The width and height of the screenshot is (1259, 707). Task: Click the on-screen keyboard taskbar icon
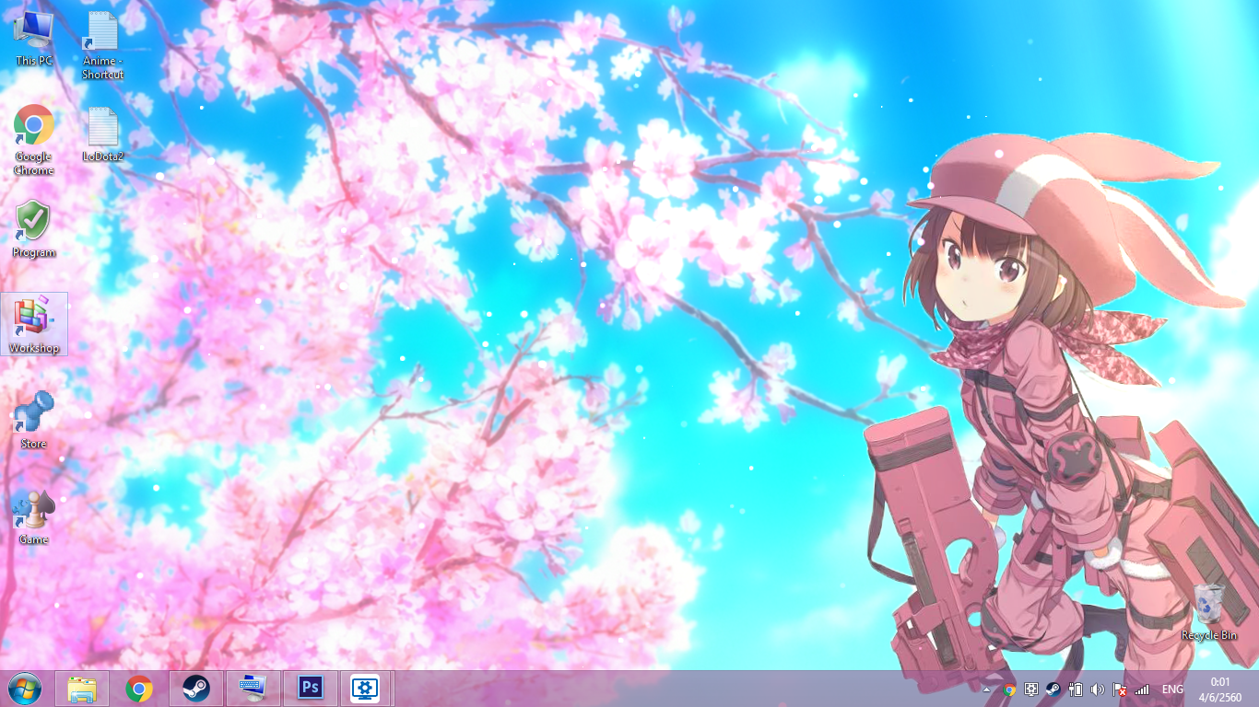[x=253, y=689]
